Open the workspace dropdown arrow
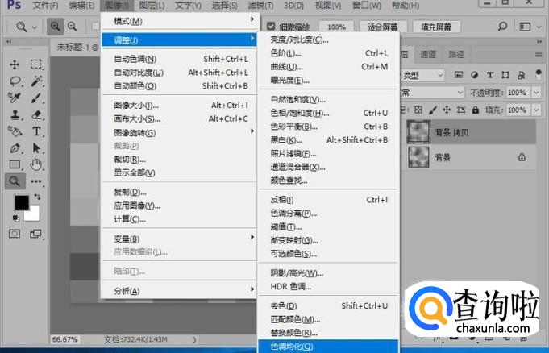The height and width of the screenshot is (353, 549). click(x=539, y=27)
